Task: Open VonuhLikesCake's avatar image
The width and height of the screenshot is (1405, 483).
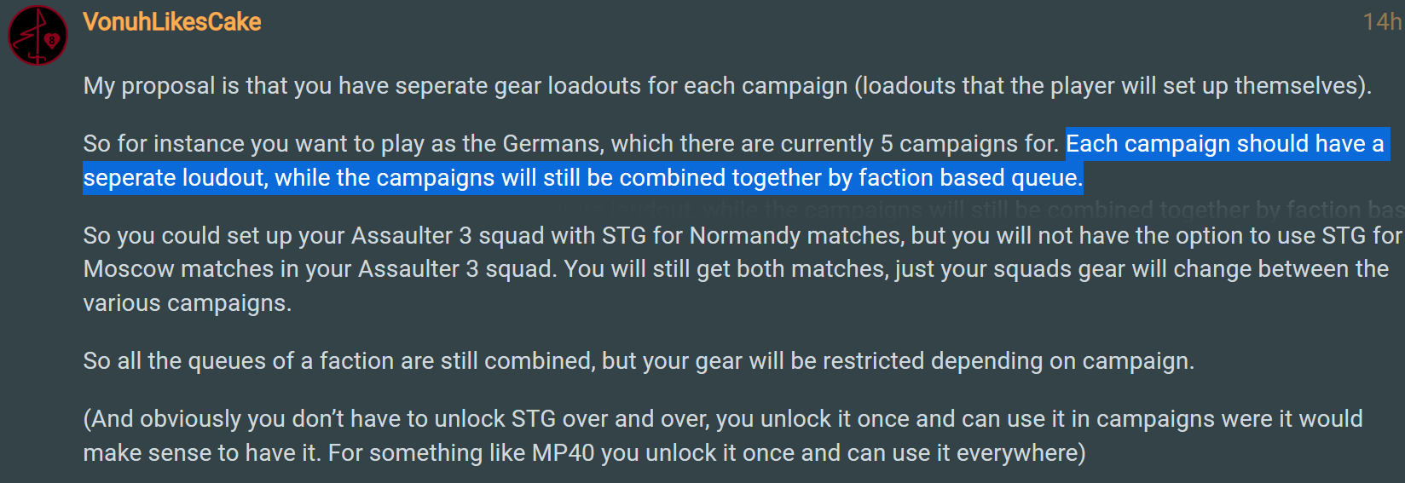Action: (38, 35)
